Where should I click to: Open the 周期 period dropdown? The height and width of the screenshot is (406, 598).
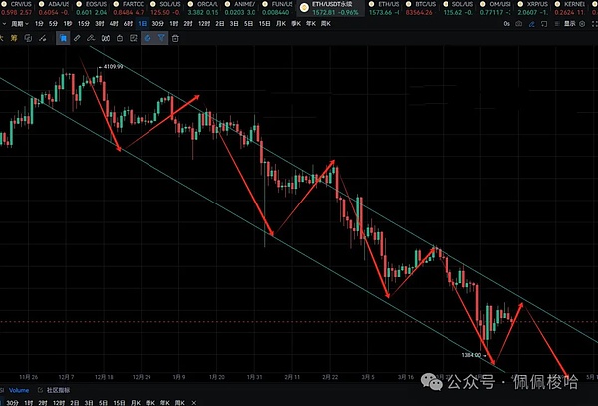click(x=18, y=22)
